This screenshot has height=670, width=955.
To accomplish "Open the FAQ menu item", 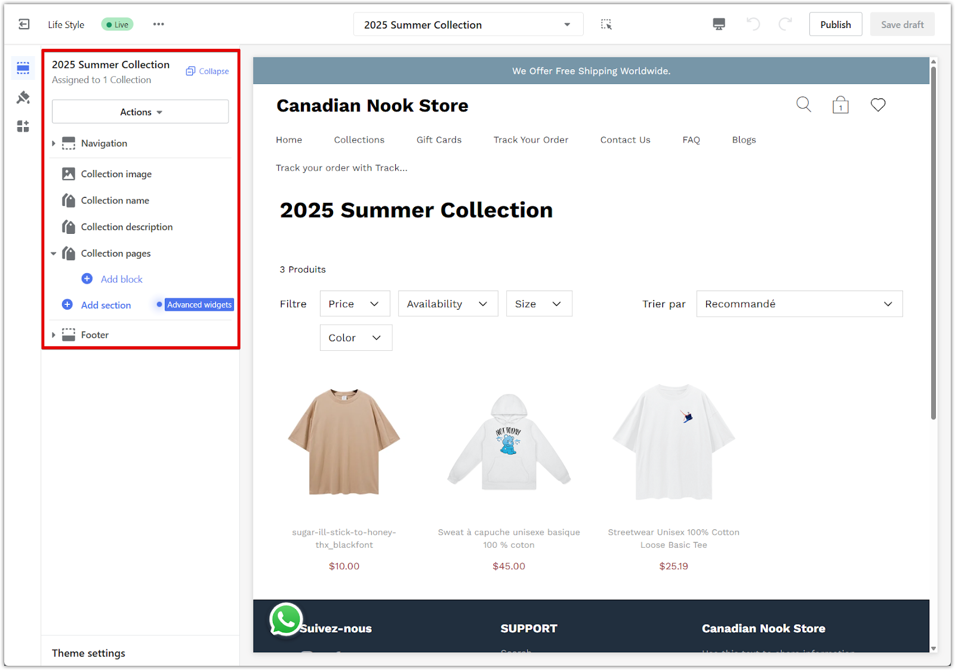I will (691, 140).
